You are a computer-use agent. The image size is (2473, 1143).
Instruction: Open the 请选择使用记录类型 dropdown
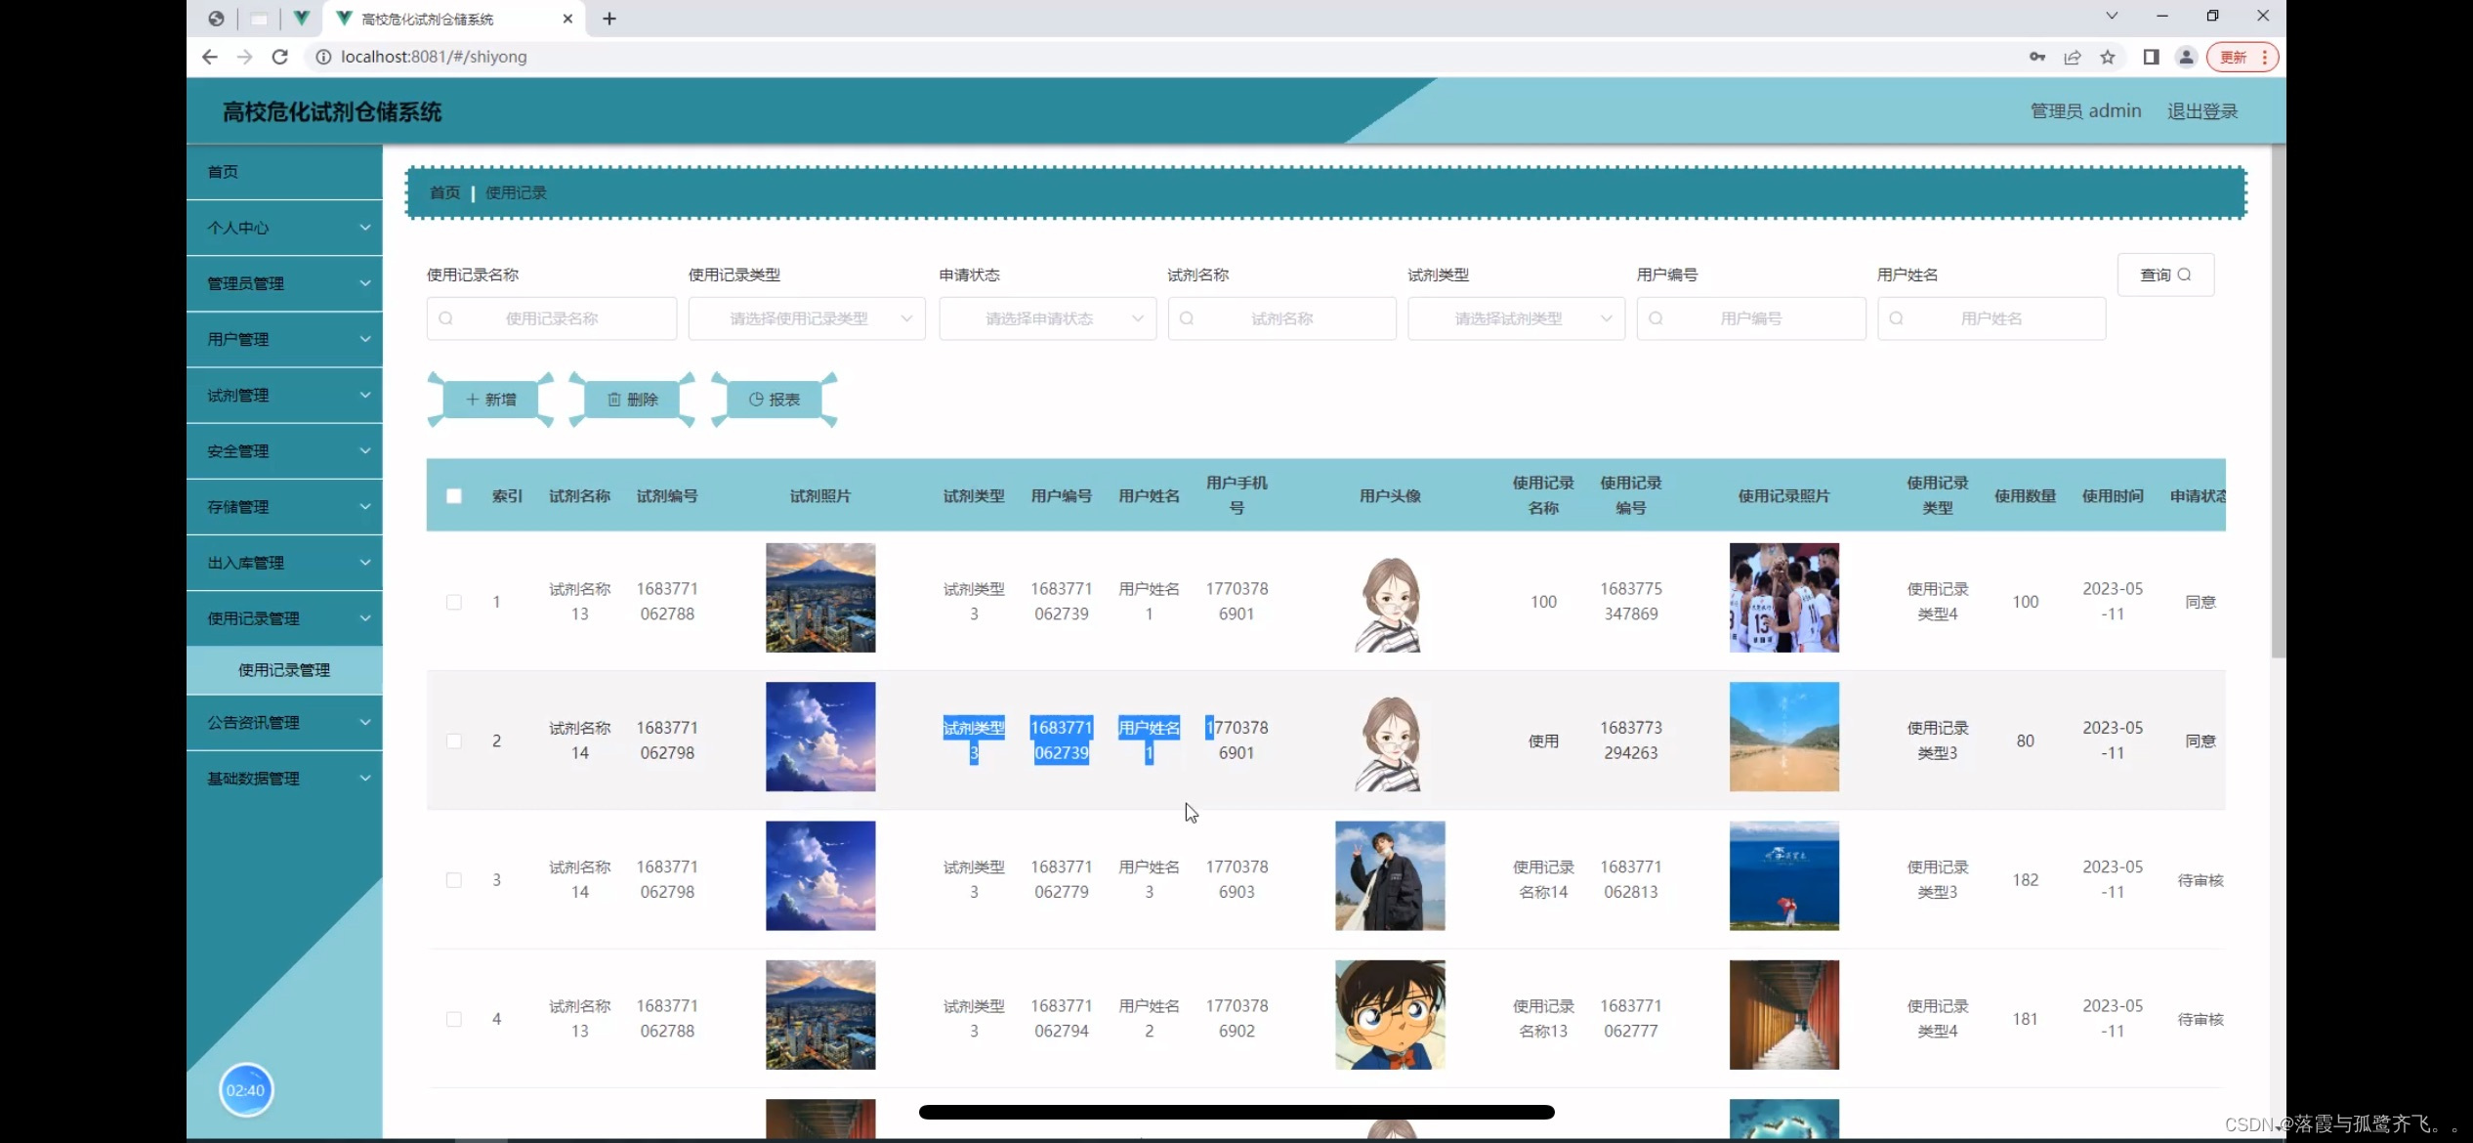[x=807, y=318]
